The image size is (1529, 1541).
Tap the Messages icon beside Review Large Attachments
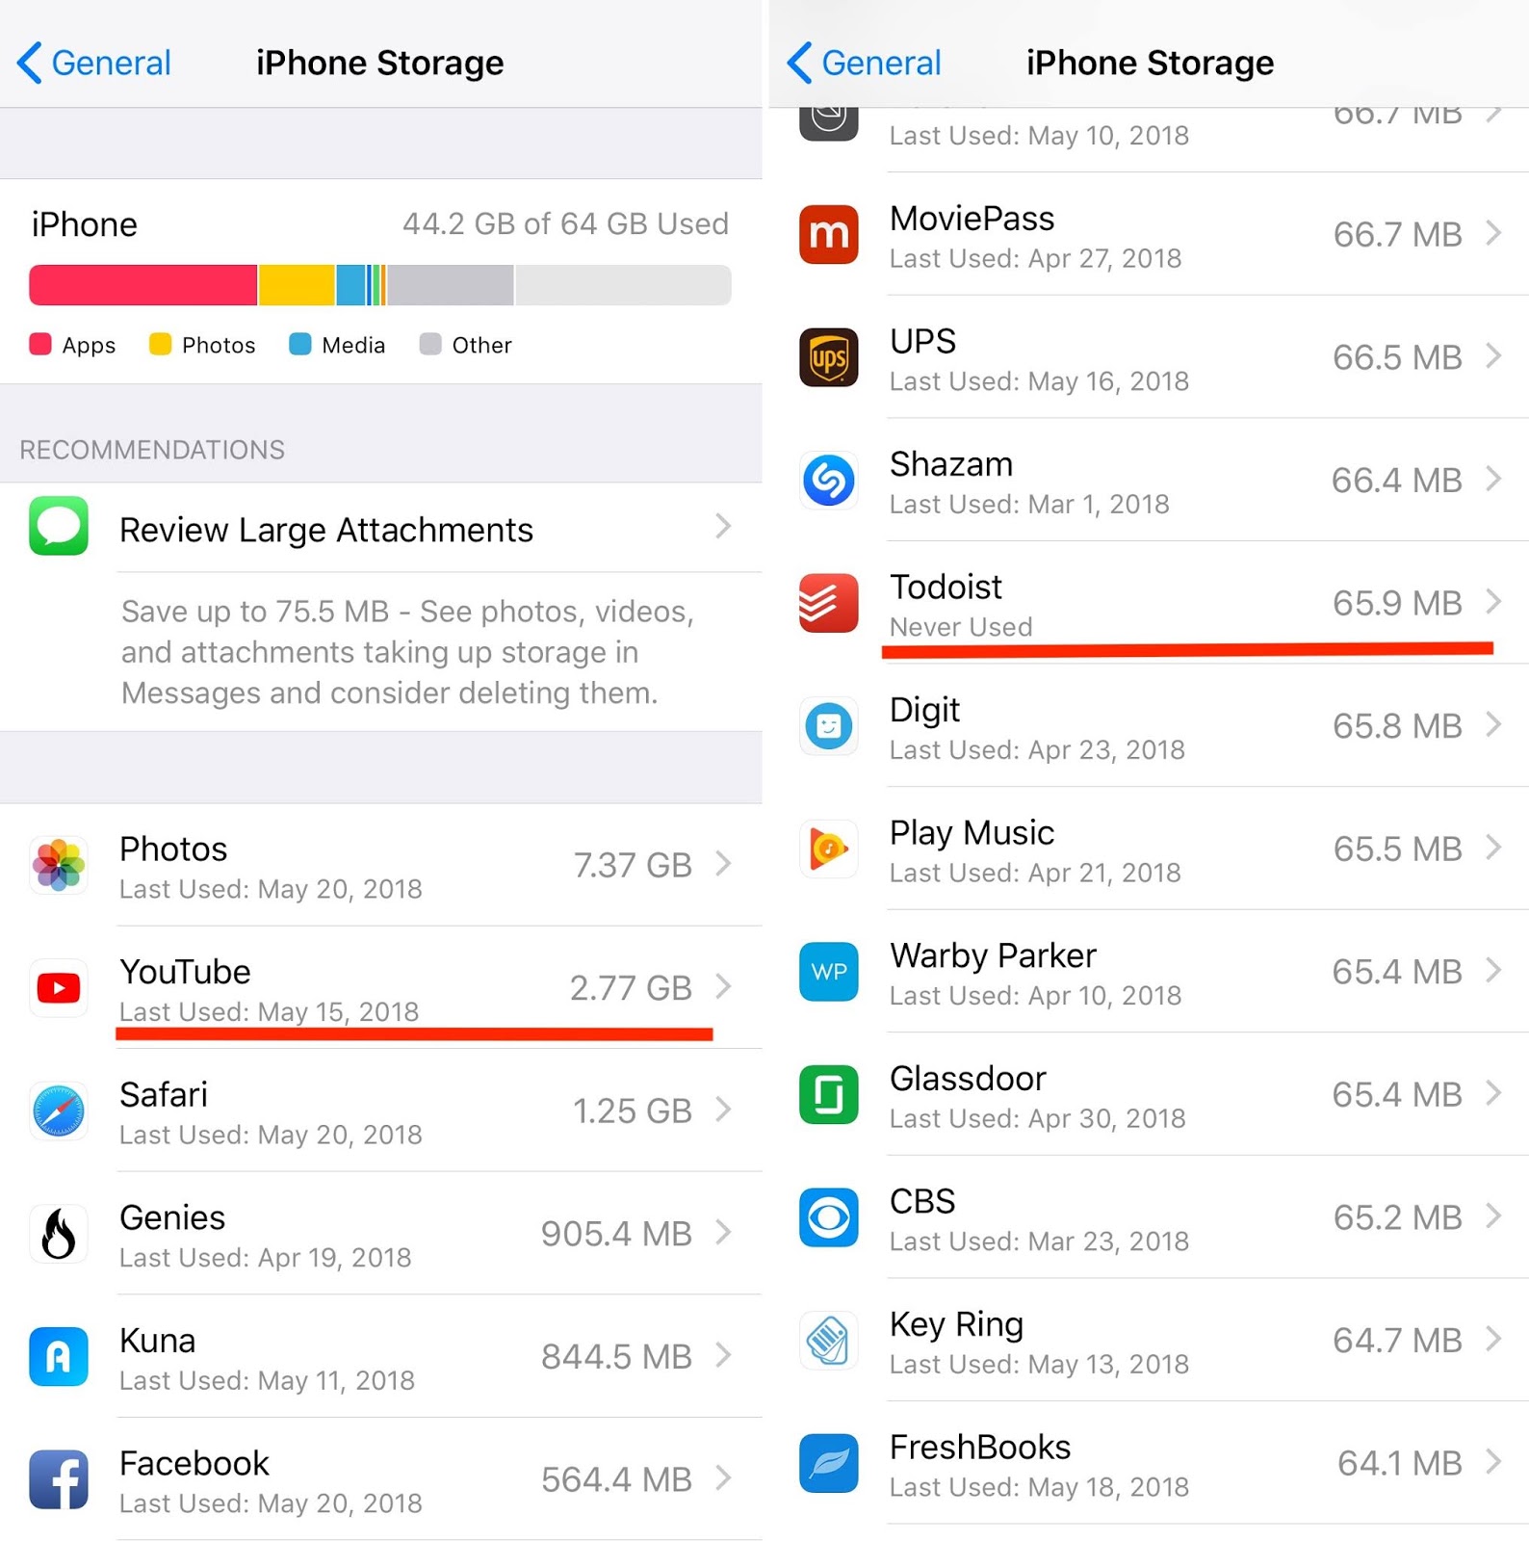[x=59, y=526]
